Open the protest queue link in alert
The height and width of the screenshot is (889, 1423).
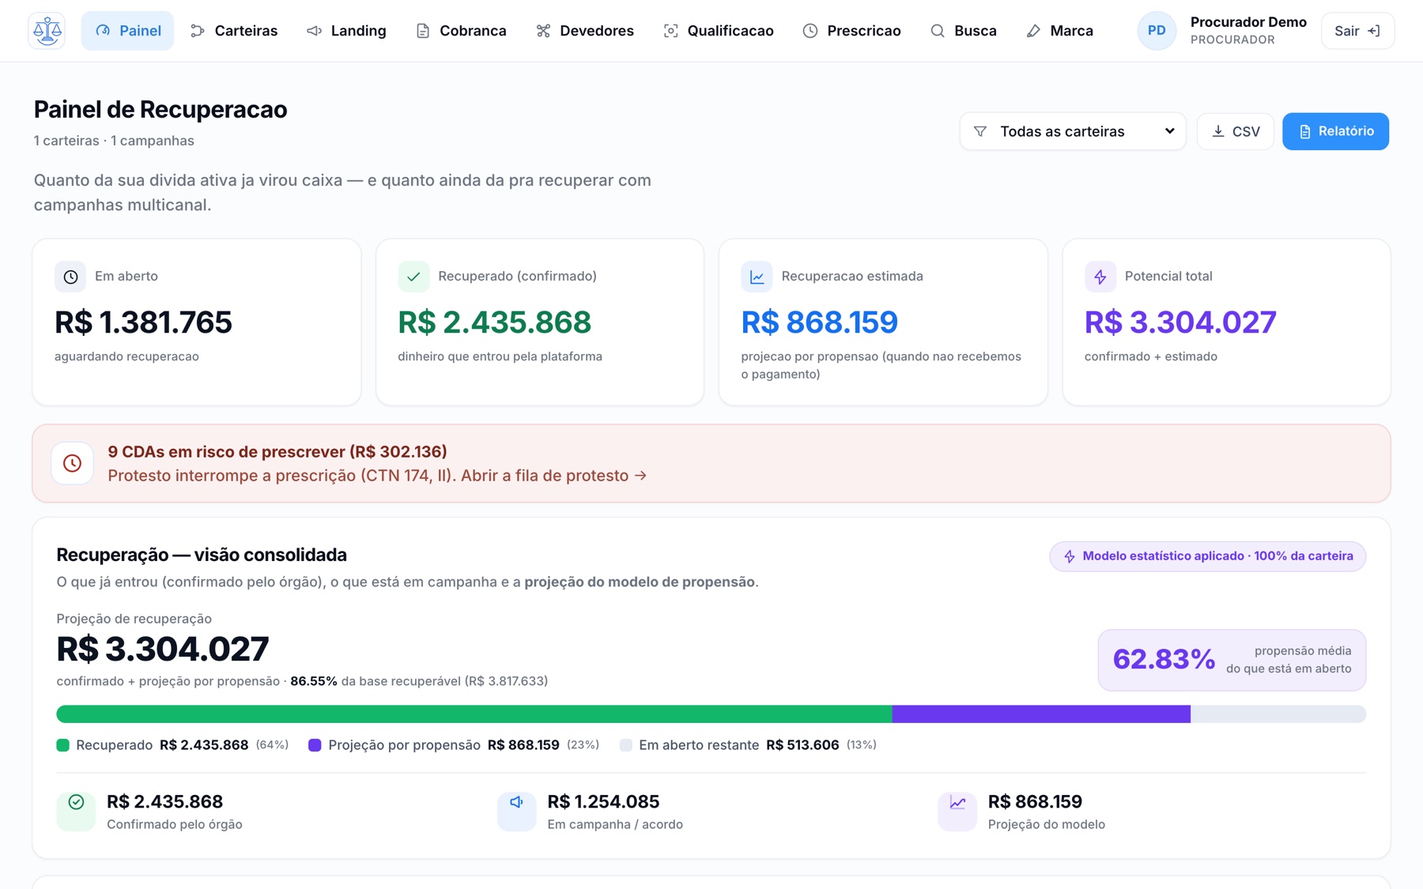[x=553, y=476]
